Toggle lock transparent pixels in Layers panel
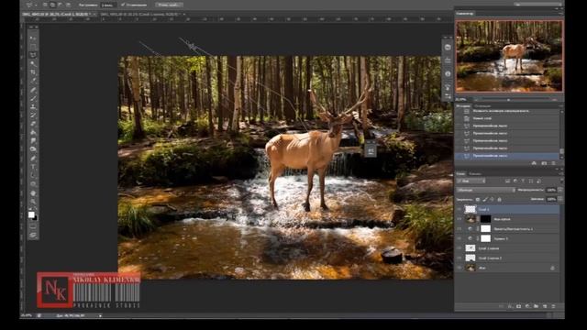The width and height of the screenshot is (587, 330). pyautogui.click(x=477, y=200)
